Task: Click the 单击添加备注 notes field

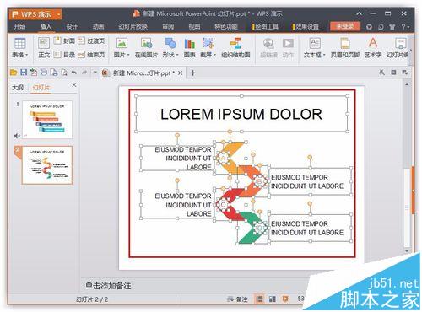Action: (108, 286)
